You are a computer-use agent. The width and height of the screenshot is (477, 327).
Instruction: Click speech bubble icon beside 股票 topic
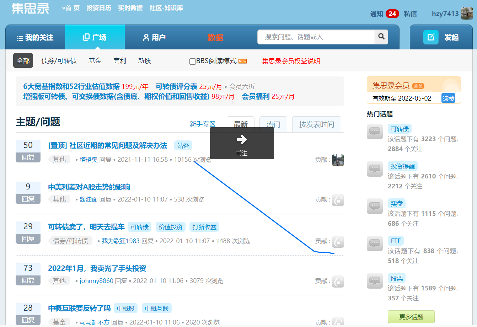pyautogui.click(x=375, y=281)
